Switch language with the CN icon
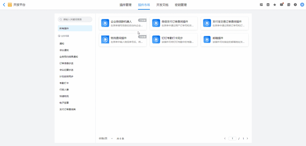 288,5
